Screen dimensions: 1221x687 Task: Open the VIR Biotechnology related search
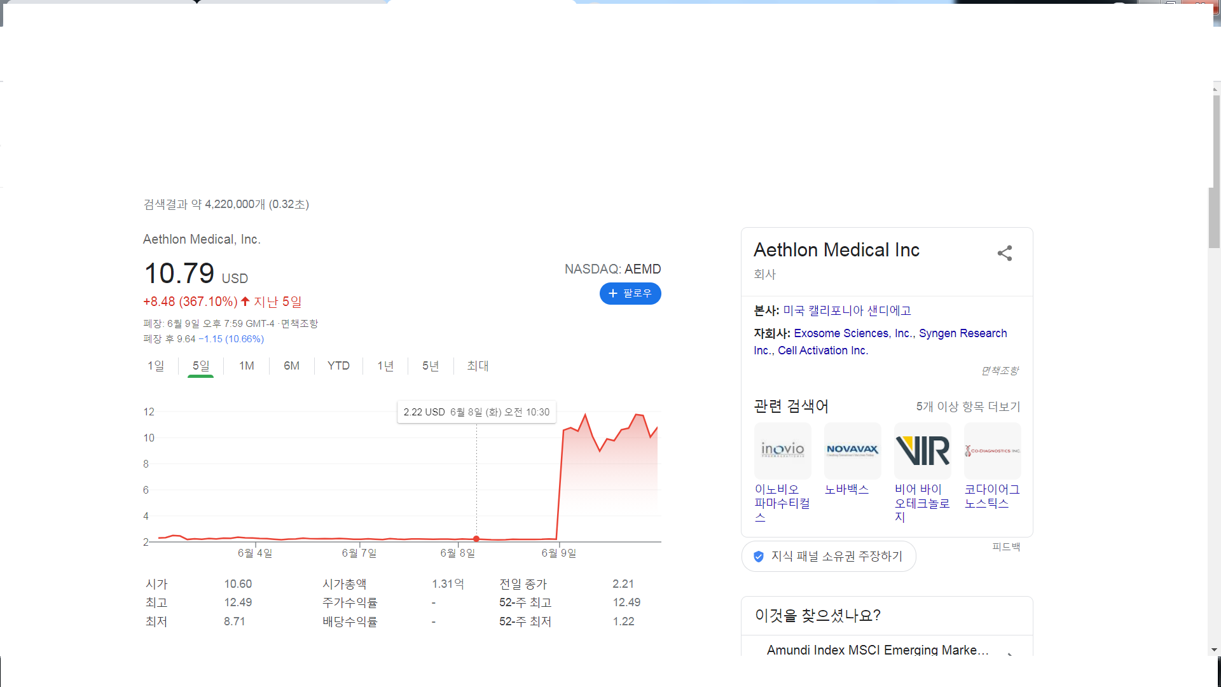[x=923, y=450]
